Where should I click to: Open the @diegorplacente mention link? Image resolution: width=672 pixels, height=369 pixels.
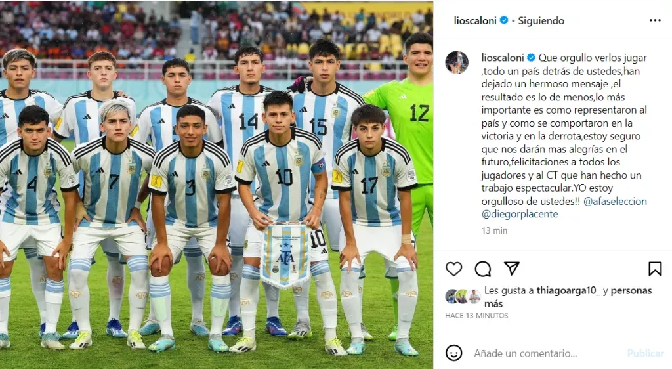coord(520,214)
